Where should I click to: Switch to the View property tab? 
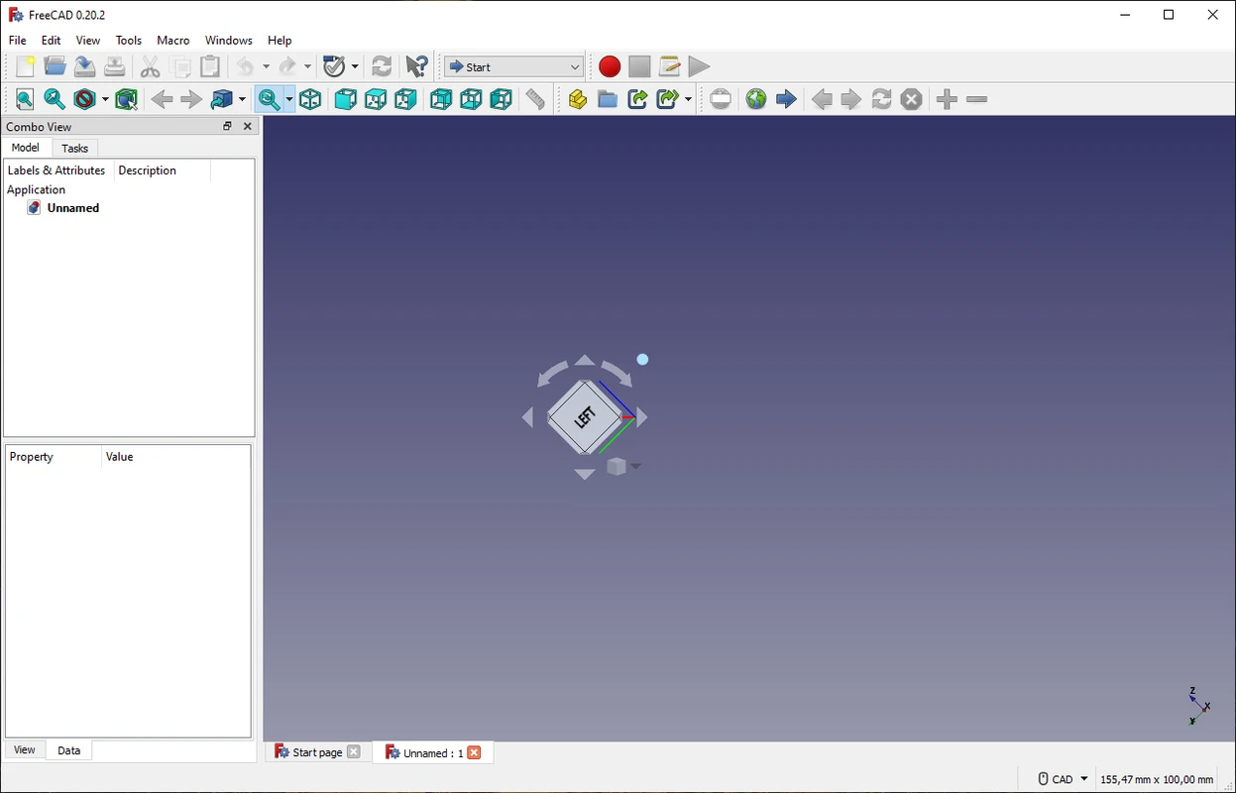point(25,750)
